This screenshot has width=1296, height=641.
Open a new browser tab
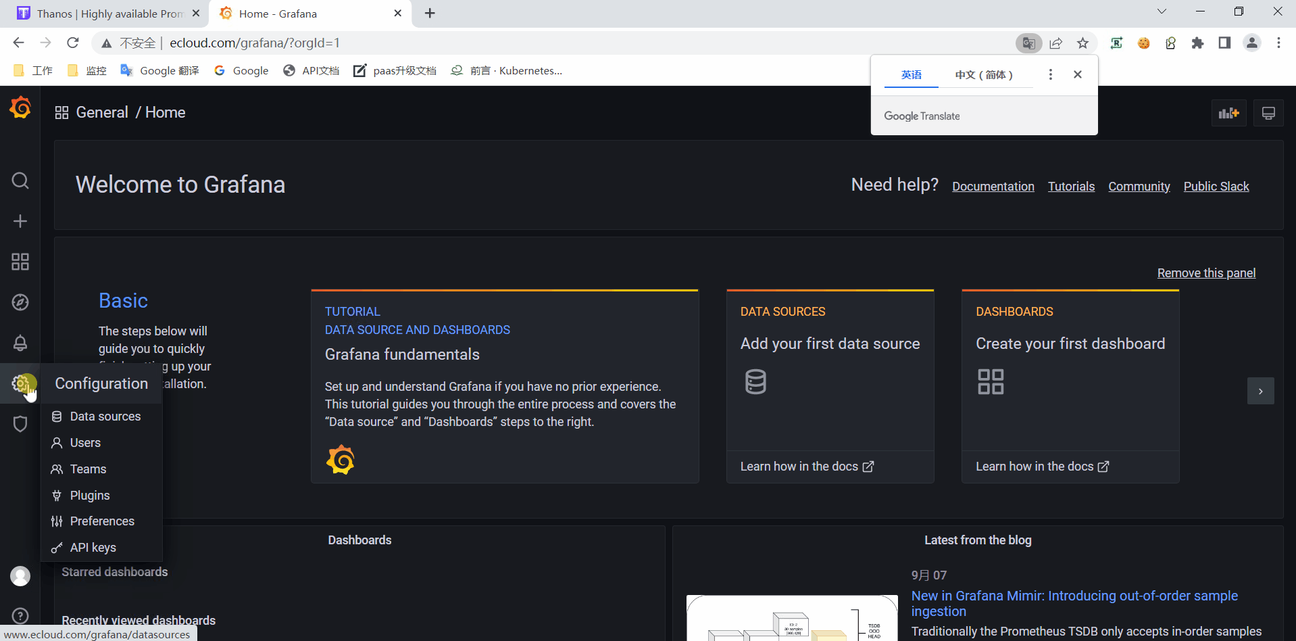coord(430,14)
